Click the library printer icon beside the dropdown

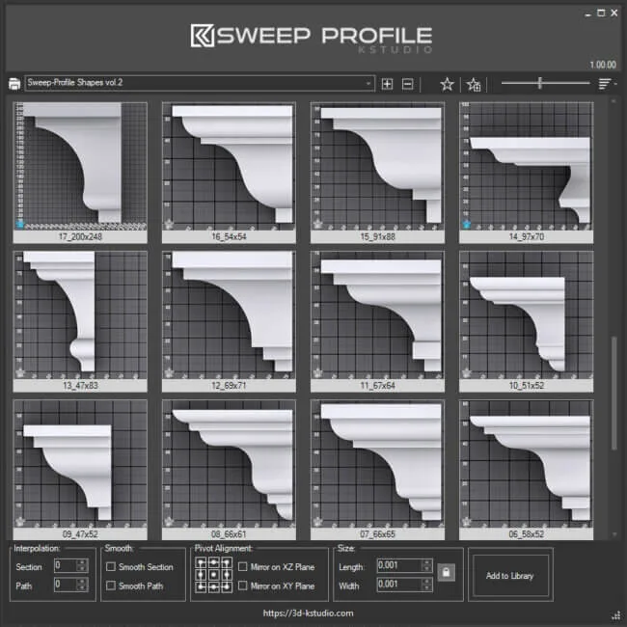(x=14, y=84)
